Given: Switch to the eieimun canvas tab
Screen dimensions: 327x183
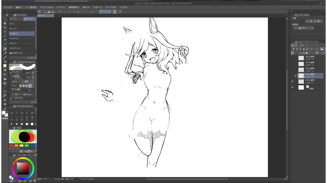Looking at the screenshot, I should pos(45,16).
